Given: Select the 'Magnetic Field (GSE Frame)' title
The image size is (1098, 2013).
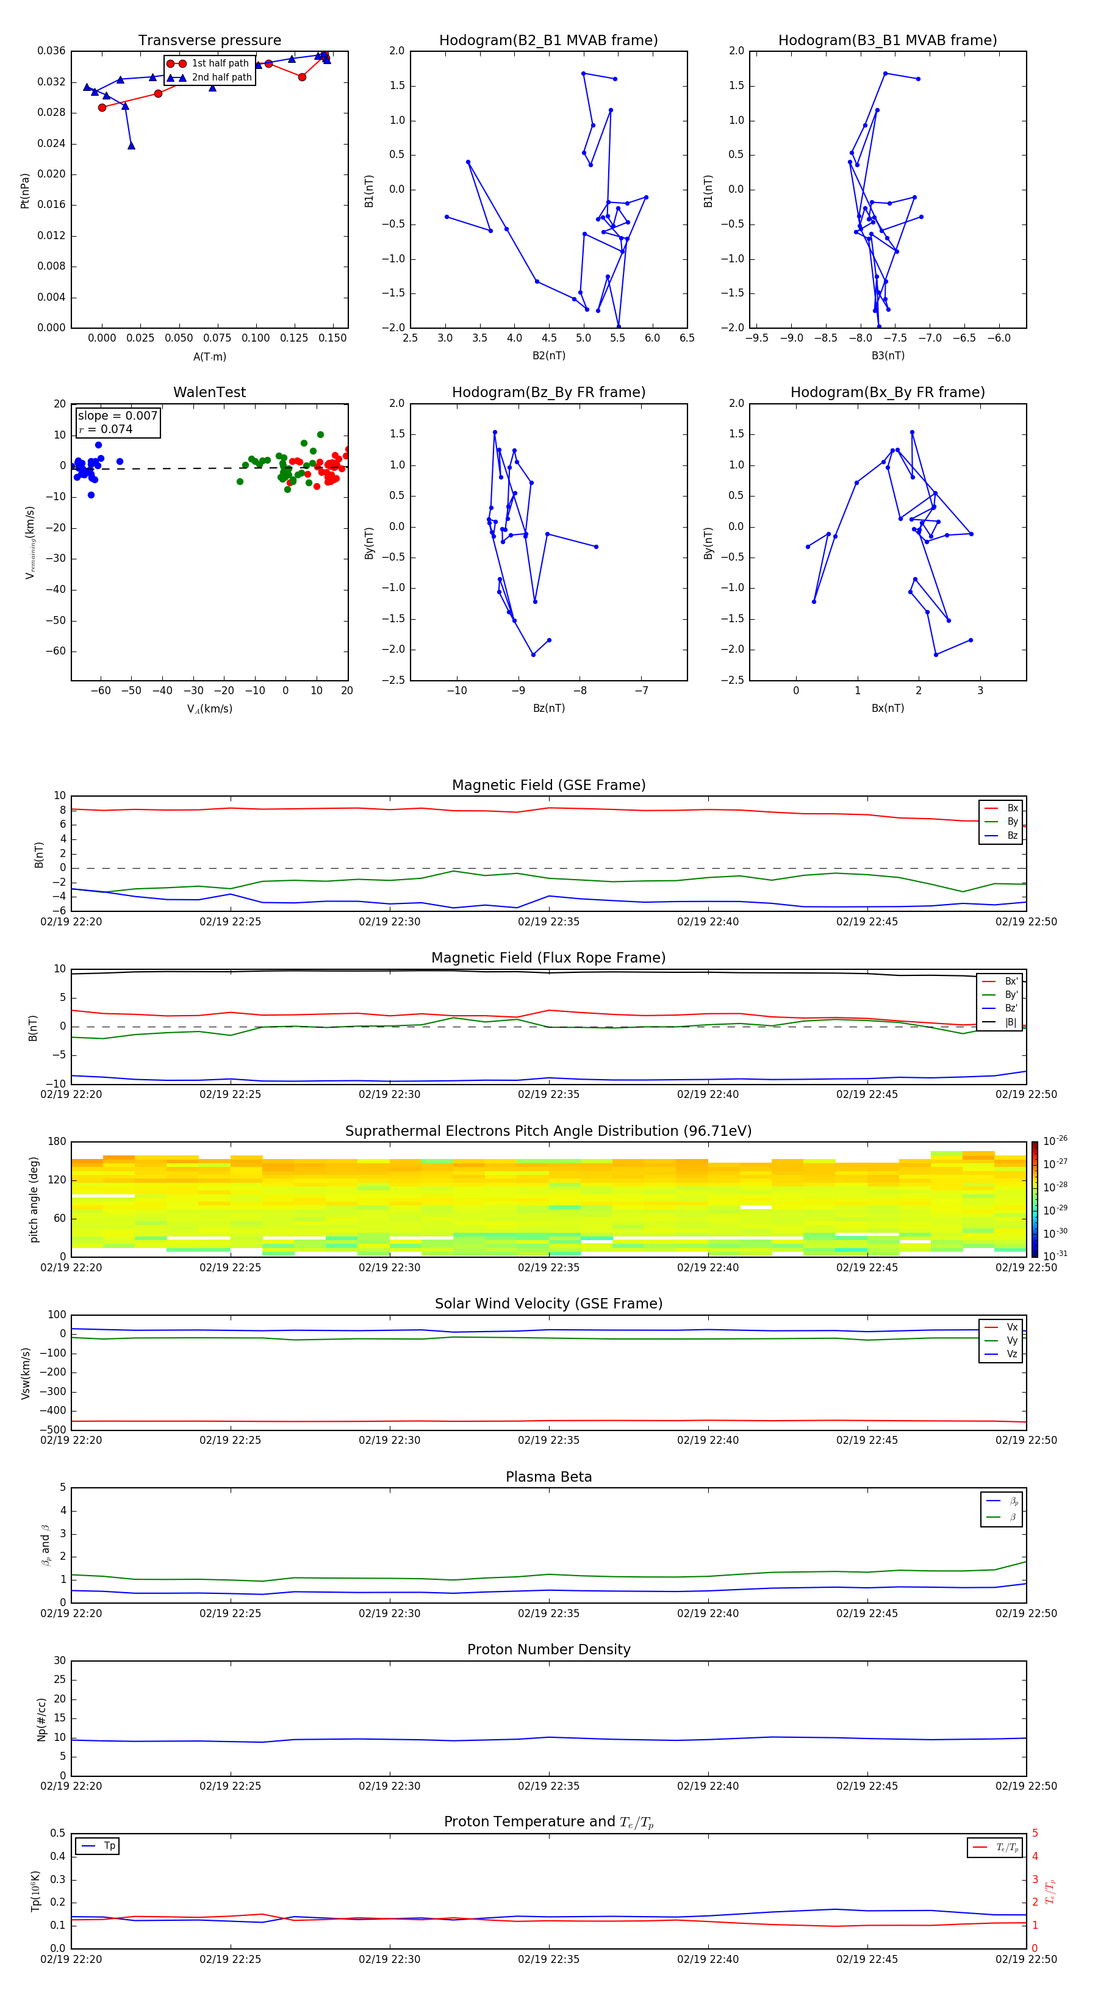Looking at the screenshot, I should 548,785.
